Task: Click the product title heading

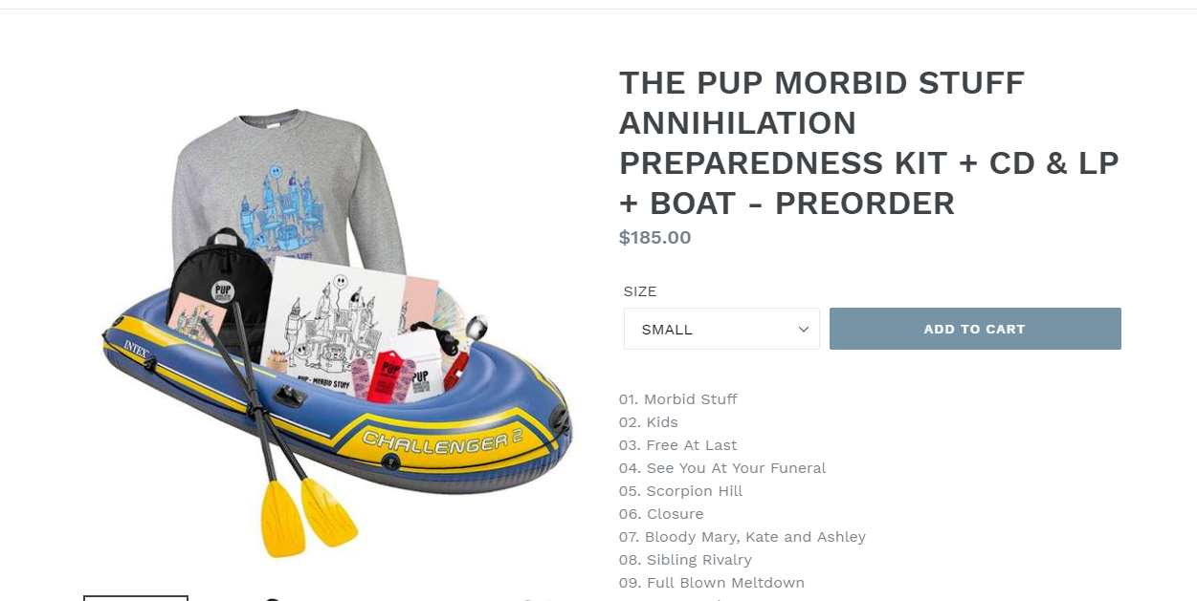Action: click(869, 143)
